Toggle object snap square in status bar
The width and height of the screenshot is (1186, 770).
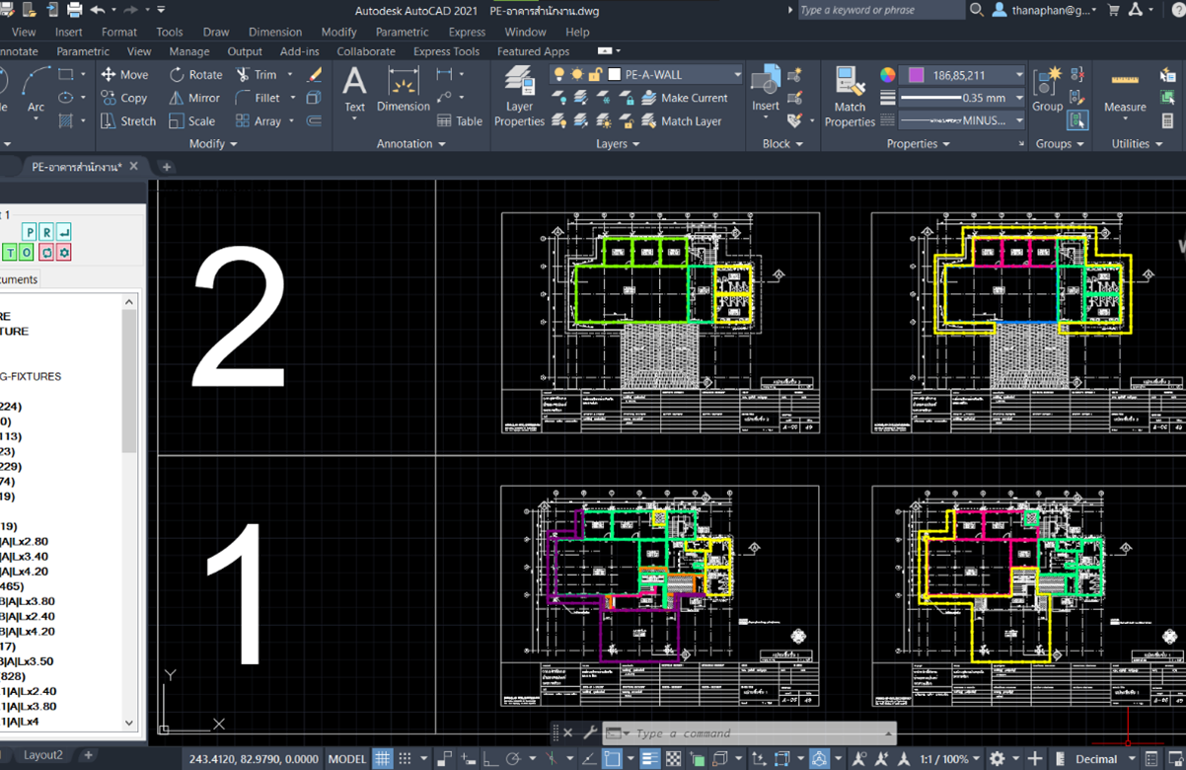coord(613,759)
